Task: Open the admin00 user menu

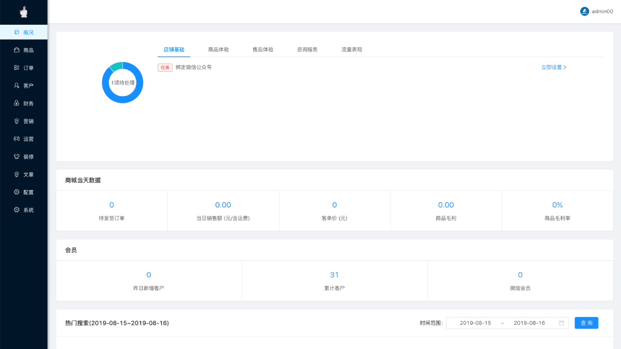Action: [x=597, y=11]
